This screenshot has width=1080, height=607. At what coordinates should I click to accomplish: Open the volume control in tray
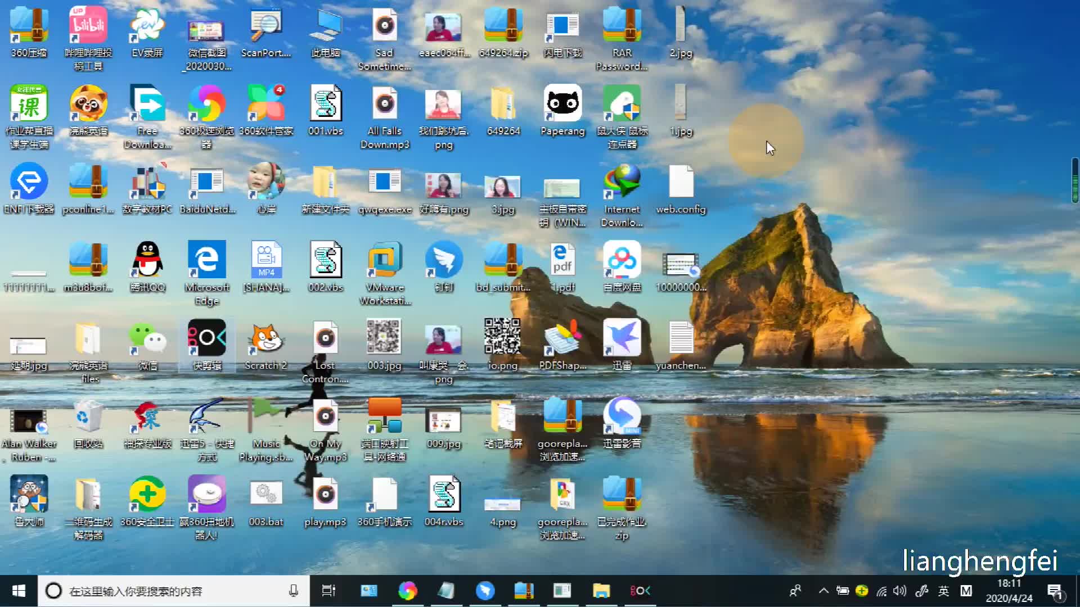coord(900,591)
